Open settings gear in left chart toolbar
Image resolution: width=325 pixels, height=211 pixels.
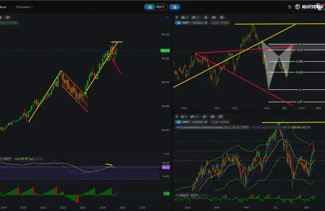click(8, 18)
